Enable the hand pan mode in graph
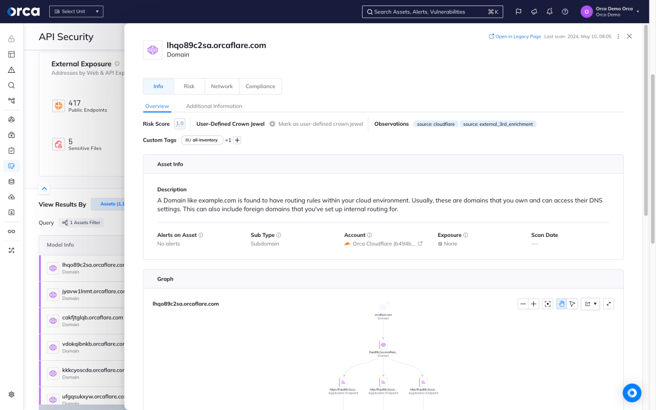656x410 pixels. 562,304
